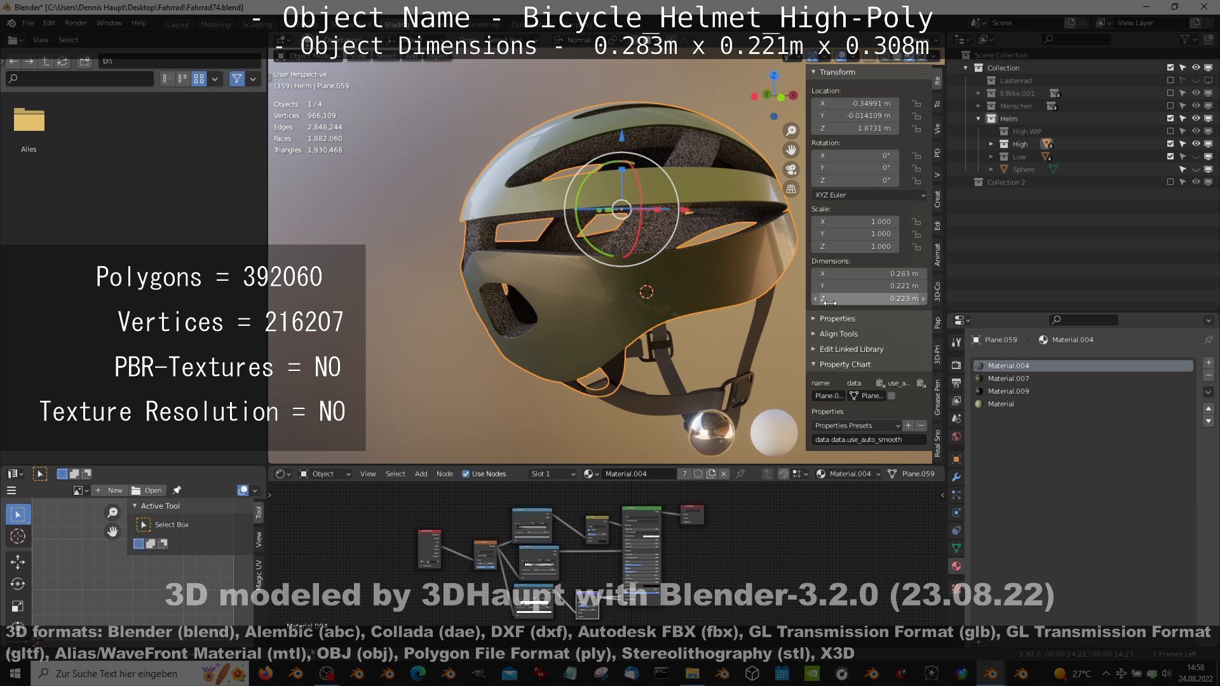The height and width of the screenshot is (686, 1220).
Task: Toggle the file browser filter funnel icon
Action: [x=237, y=79]
